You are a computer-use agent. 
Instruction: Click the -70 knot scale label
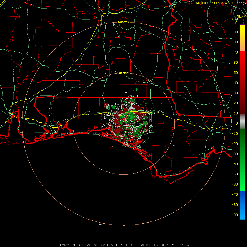[235, 195]
